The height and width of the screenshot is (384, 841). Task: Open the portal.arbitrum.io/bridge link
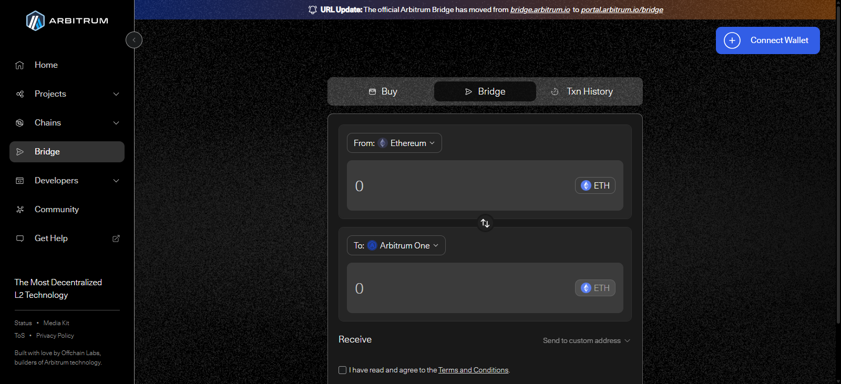pyautogui.click(x=622, y=9)
